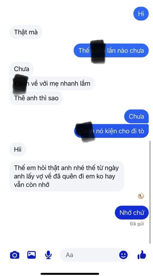Tap the small seen-by avatar thumbnail

(141, 196)
